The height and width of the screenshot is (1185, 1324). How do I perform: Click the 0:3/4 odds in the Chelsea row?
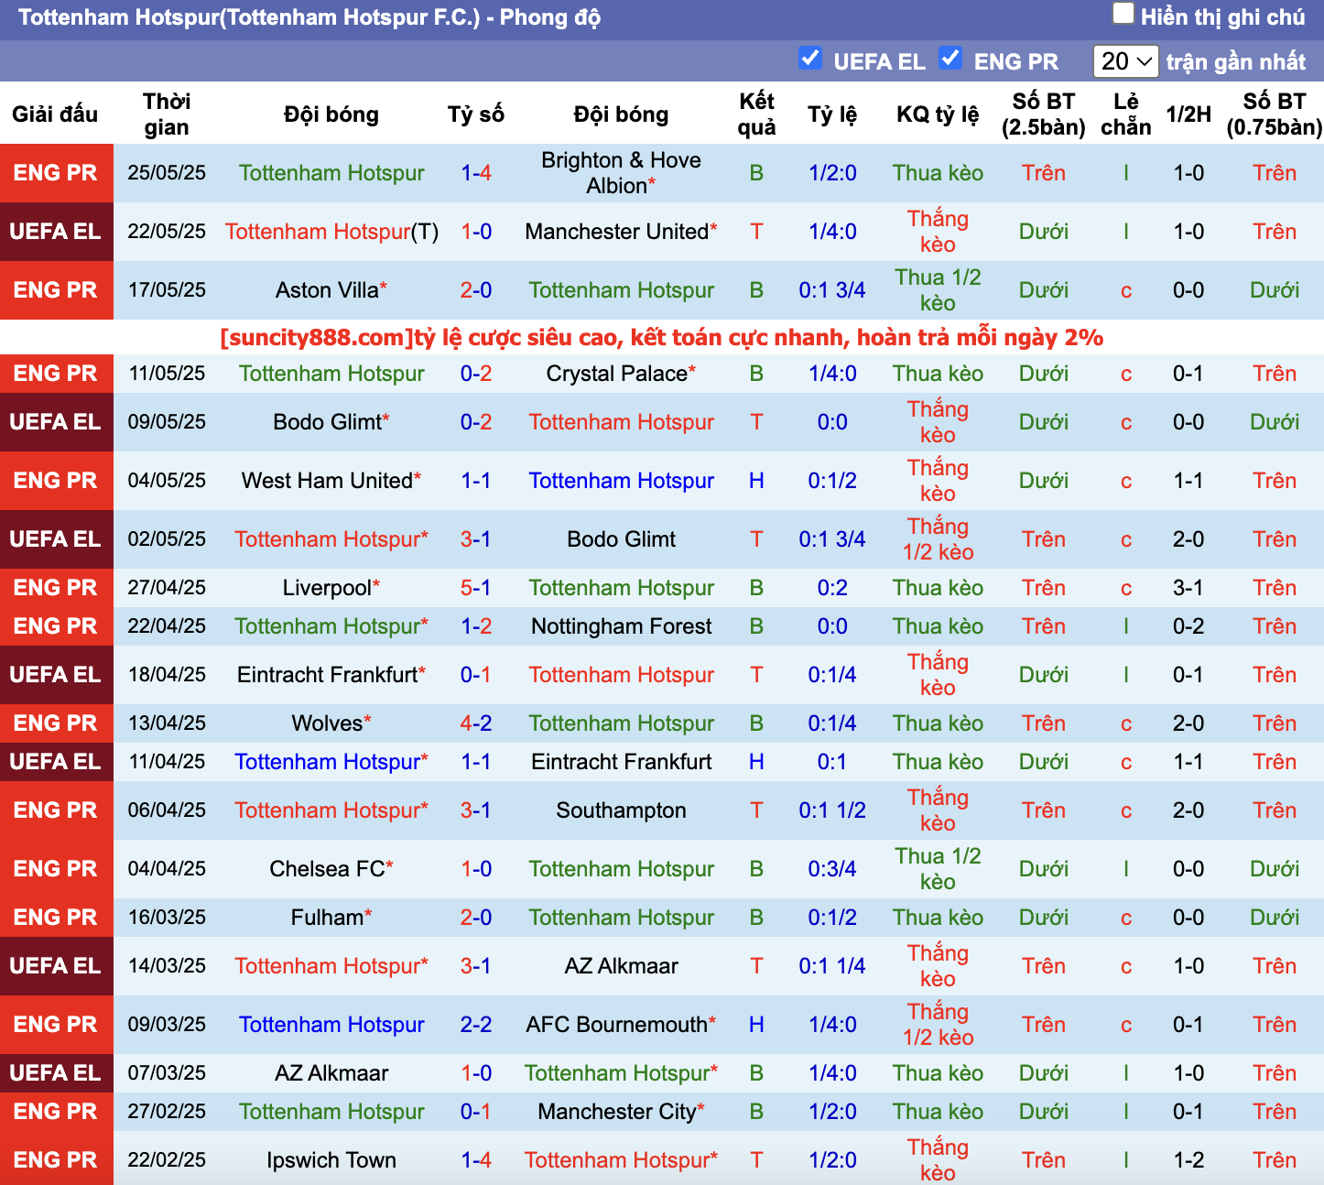click(x=832, y=869)
